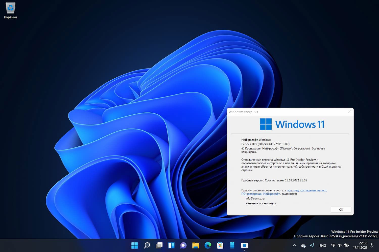
Task: Launch Microsoft Edge browser
Action: [208, 245]
